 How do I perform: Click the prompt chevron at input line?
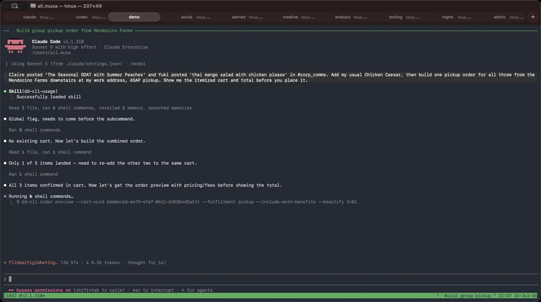click(5, 279)
